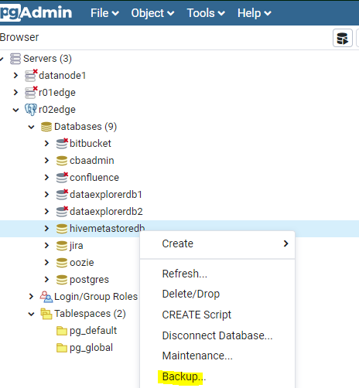359x388 pixels.
Task: Expand the r01edge server node
Action: [x=15, y=92]
